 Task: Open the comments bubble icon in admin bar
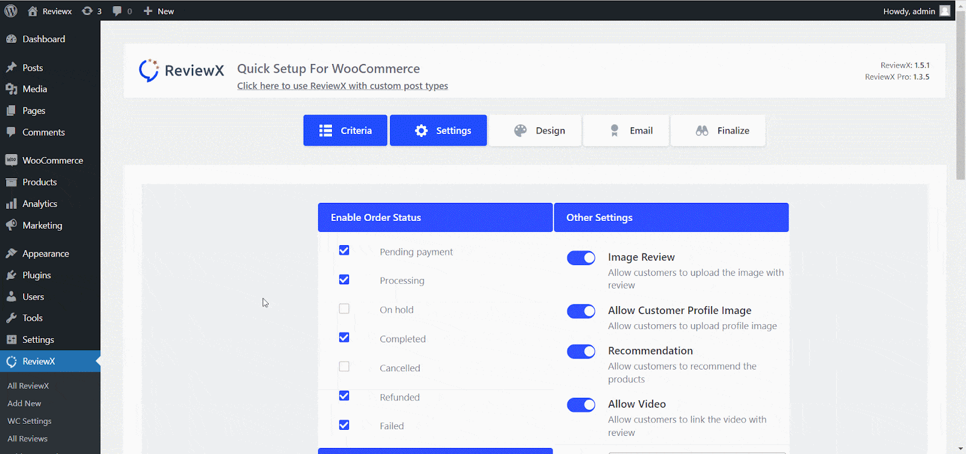[117, 11]
